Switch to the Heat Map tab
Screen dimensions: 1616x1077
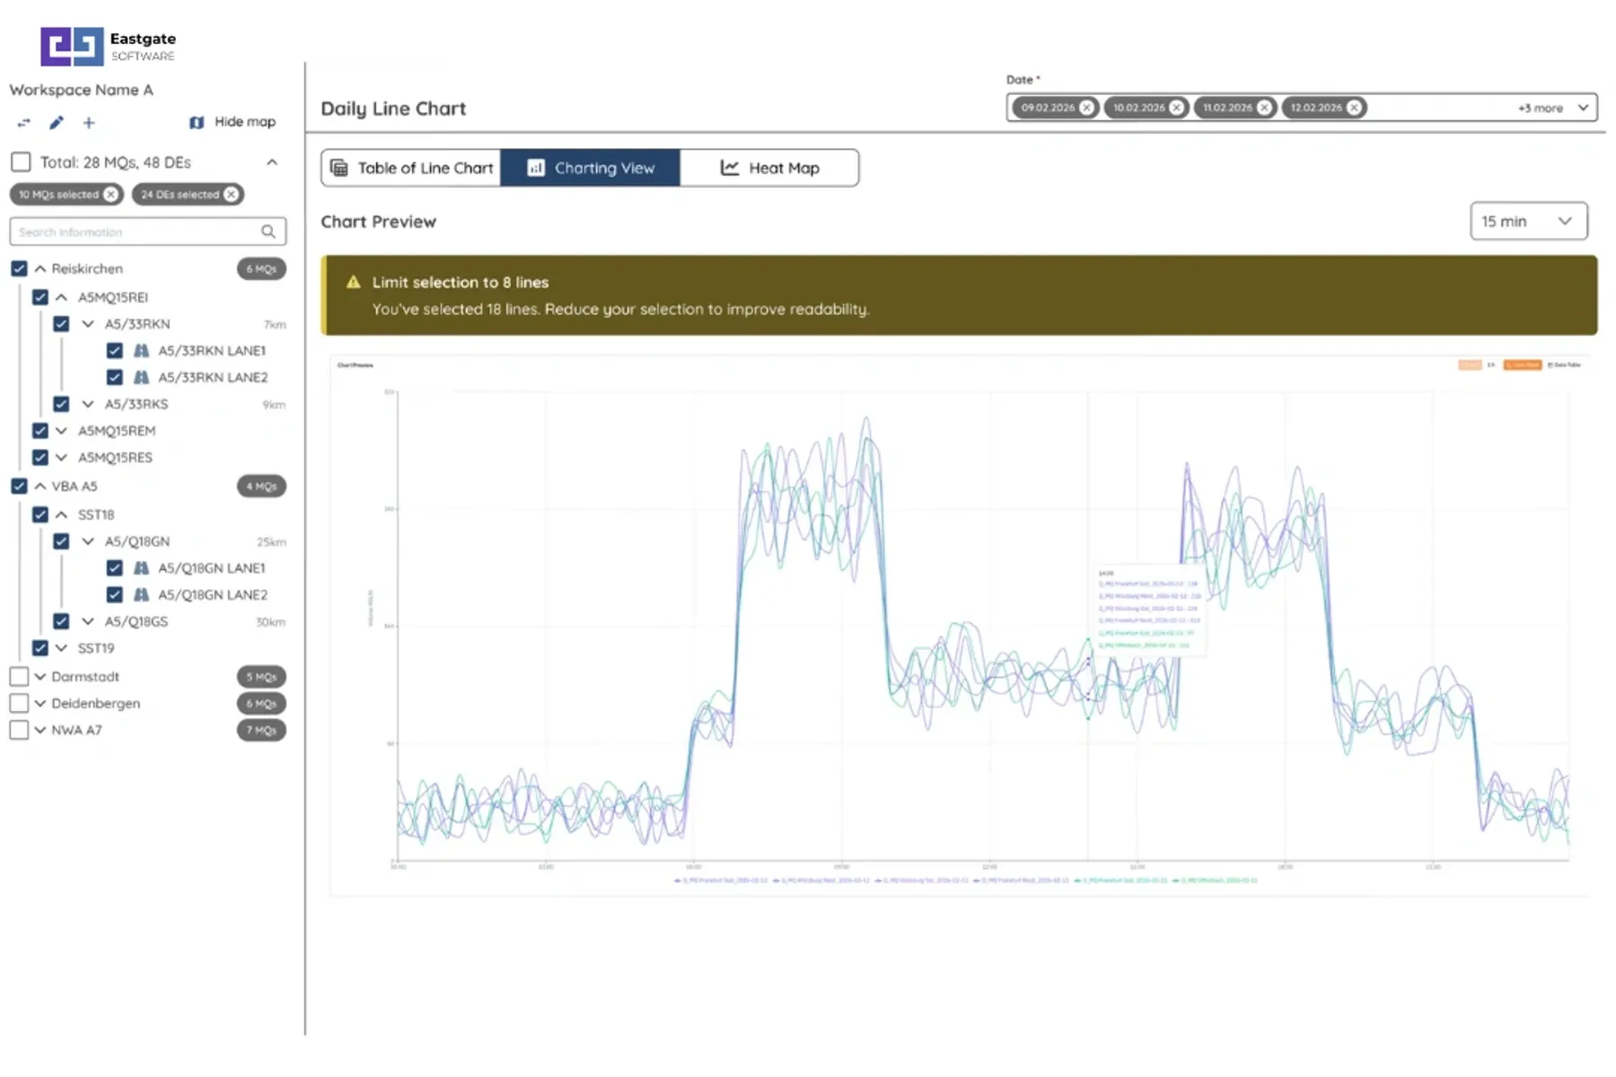(769, 168)
